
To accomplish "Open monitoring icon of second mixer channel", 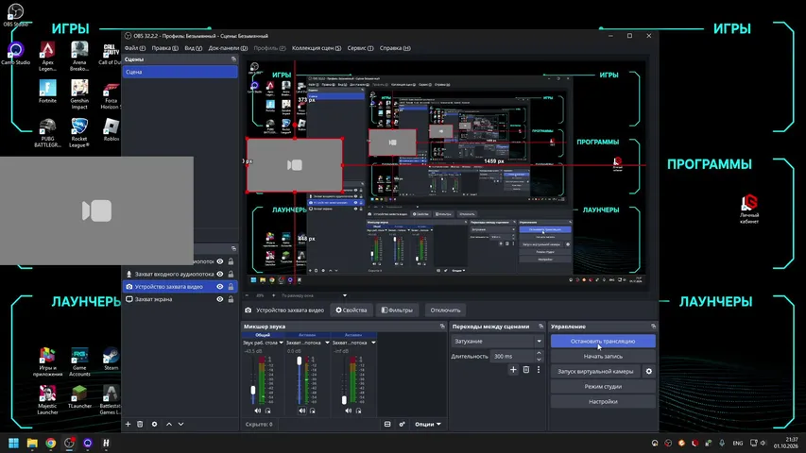I will [313, 411].
